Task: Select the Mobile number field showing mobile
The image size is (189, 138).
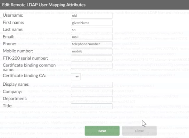Action: click(92, 51)
